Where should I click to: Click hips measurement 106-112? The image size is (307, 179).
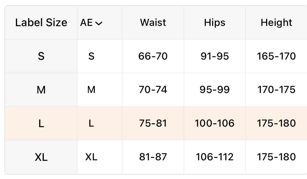pos(215,157)
